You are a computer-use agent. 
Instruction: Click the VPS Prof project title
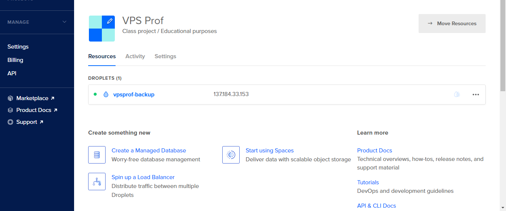[143, 20]
